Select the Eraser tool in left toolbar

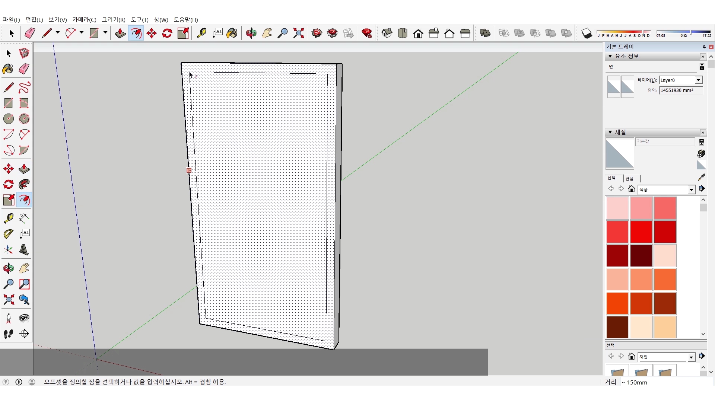(x=24, y=69)
